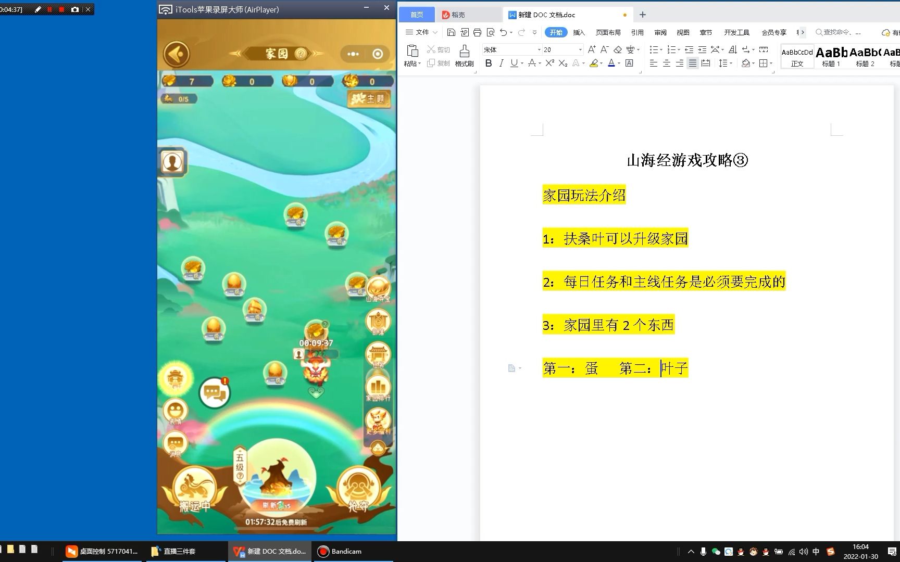This screenshot has width=900, height=562.
Task: Toggle subscript X₂
Action: click(563, 63)
